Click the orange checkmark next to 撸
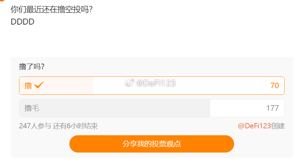The width and height of the screenshot is (301, 165). point(39,85)
